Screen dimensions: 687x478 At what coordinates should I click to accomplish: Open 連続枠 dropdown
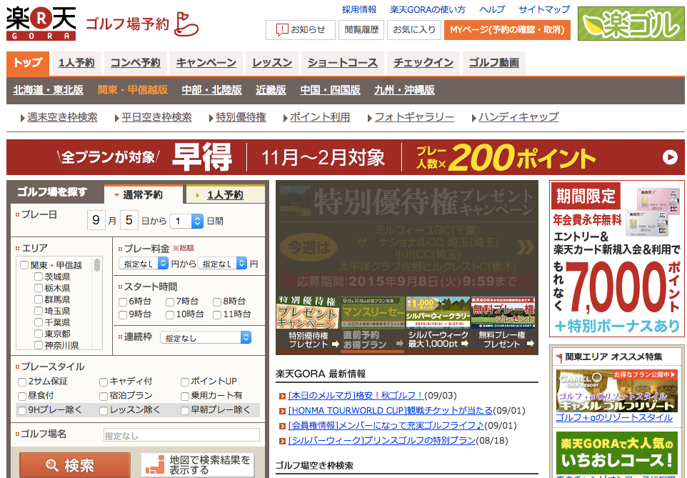point(206,337)
